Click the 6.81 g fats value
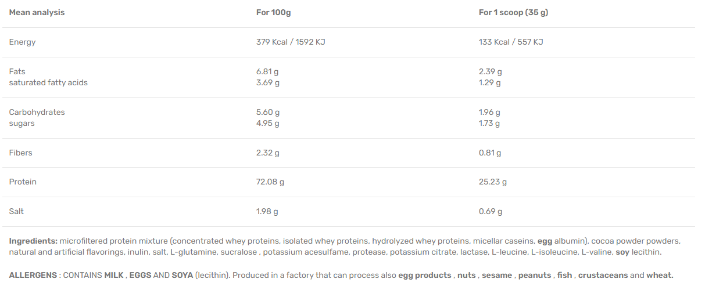This screenshot has height=286, width=705. 267,72
